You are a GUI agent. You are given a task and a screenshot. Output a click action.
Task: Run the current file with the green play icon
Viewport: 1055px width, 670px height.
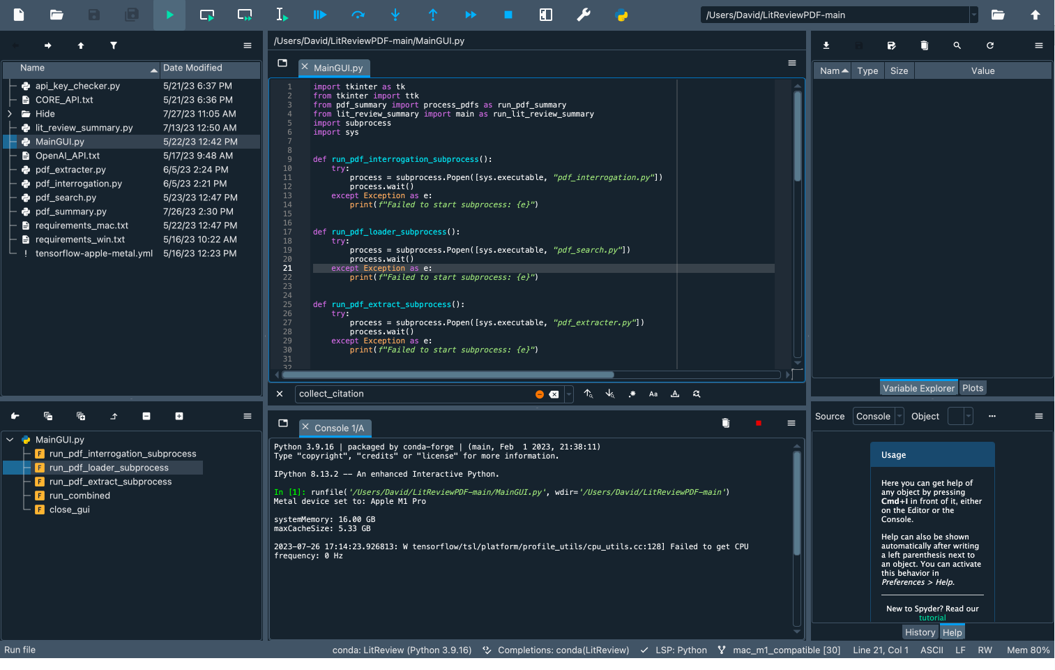coord(169,15)
